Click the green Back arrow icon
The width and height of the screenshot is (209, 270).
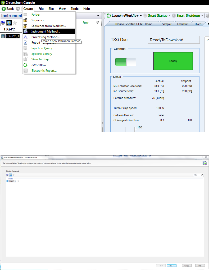pyautogui.click(x=4, y=9)
